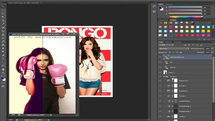Viewport: 215px width, 121px height.
Task: Adjust the red channel slider in Color panel
Action: (185, 7)
